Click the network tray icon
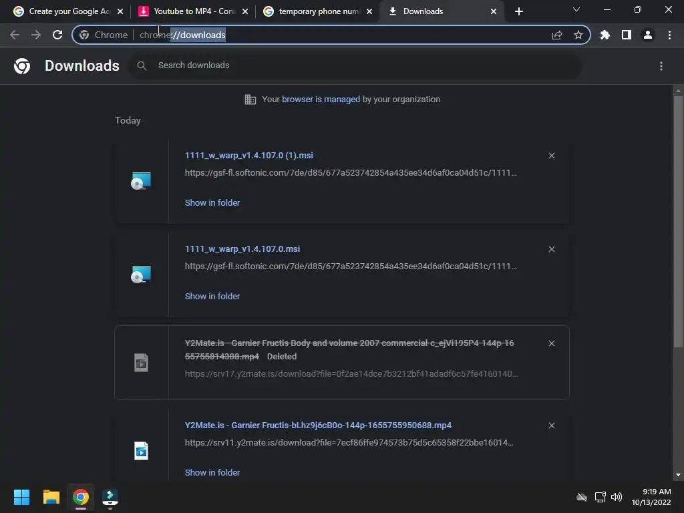 600,497
